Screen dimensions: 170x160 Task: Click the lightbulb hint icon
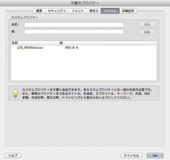click(15, 94)
